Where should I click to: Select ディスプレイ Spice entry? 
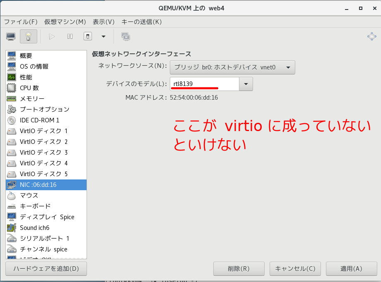point(46,217)
